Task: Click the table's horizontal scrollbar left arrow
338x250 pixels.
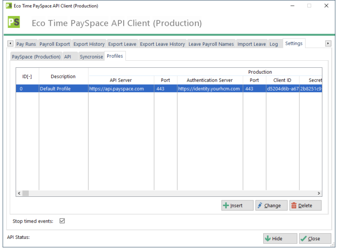Action: [19, 193]
